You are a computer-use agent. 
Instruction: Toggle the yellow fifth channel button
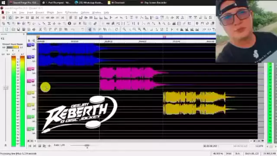click(x=29, y=93)
